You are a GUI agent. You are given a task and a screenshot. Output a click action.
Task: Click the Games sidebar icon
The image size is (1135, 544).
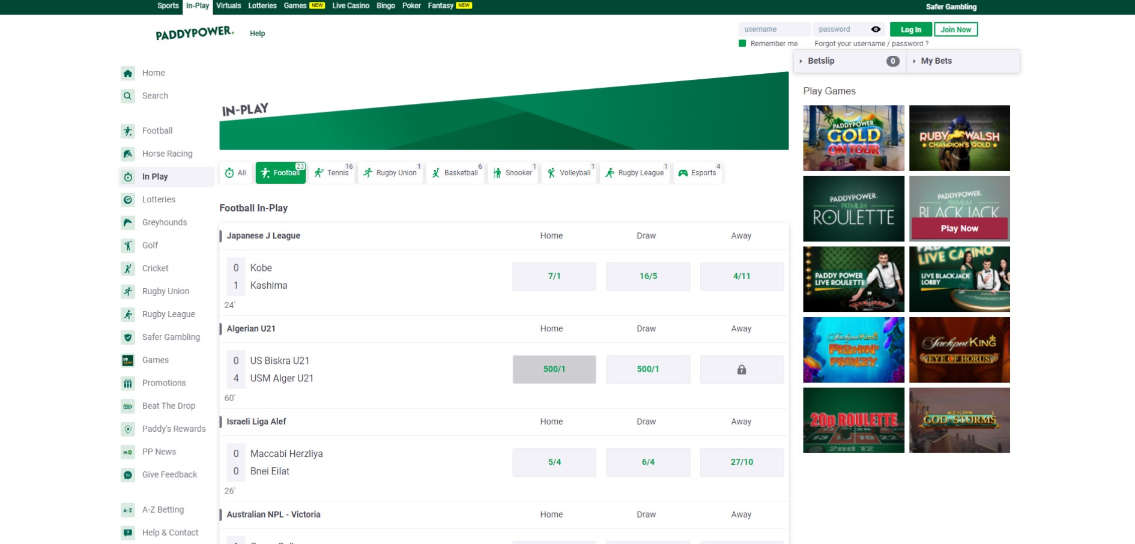128,360
